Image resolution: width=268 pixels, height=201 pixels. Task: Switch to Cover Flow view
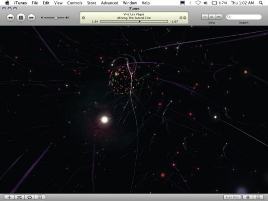218,17
